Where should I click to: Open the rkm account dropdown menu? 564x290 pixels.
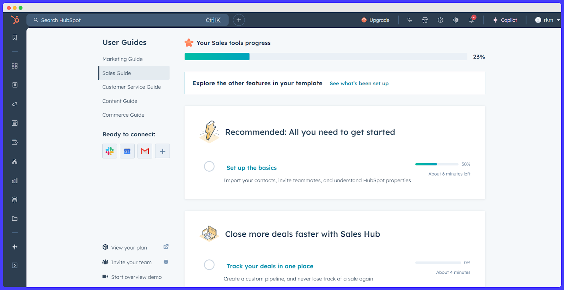[547, 20]
